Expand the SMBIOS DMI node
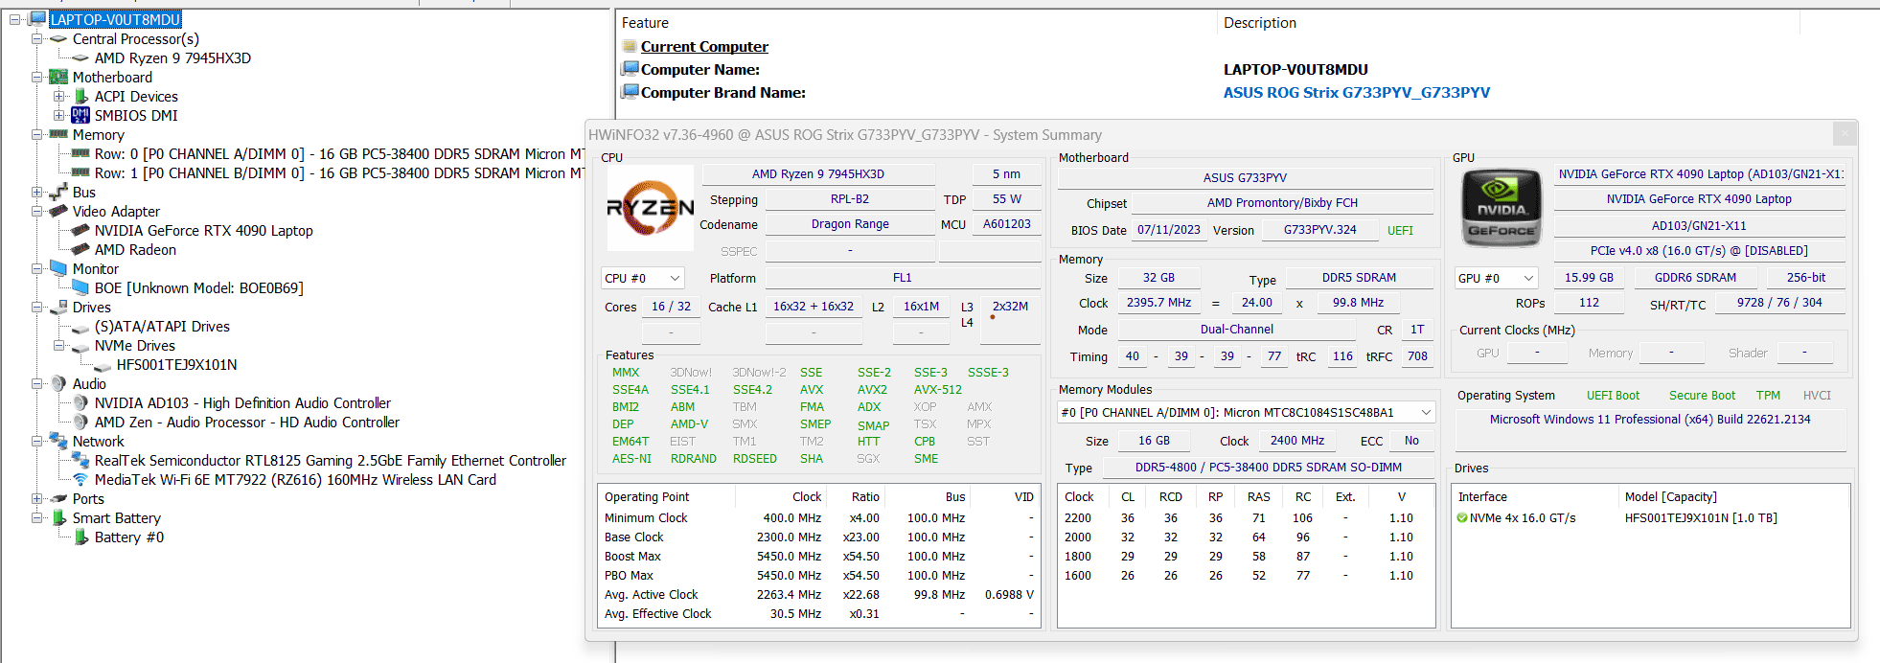Screen dimensions: 1880x663 tap(58, 115)
